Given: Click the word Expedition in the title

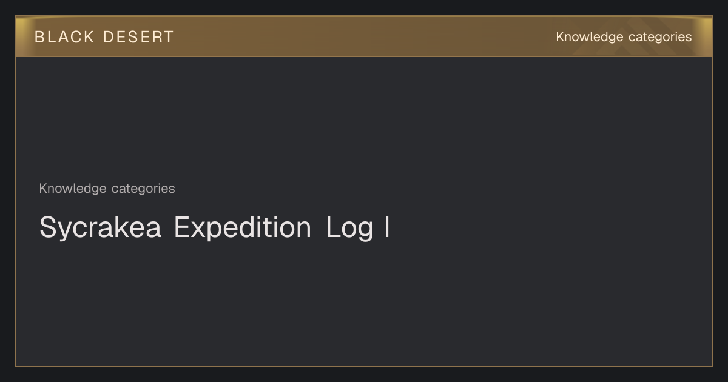Looking at the screenshot, I should coord(243,228).
